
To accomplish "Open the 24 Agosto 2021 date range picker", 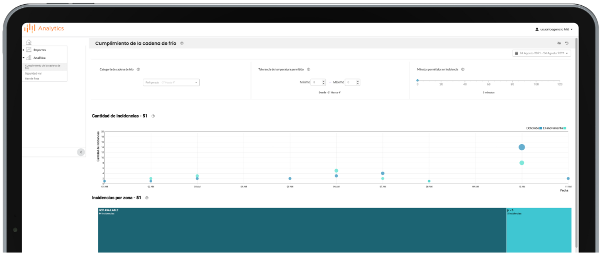I will pos(541,53).
